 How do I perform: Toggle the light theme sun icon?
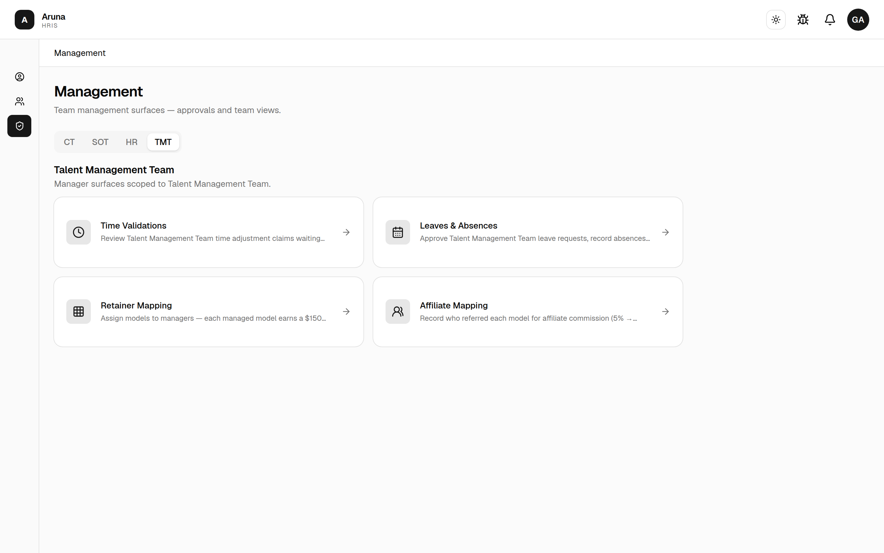pyautogui.click(x=776, y=20)
